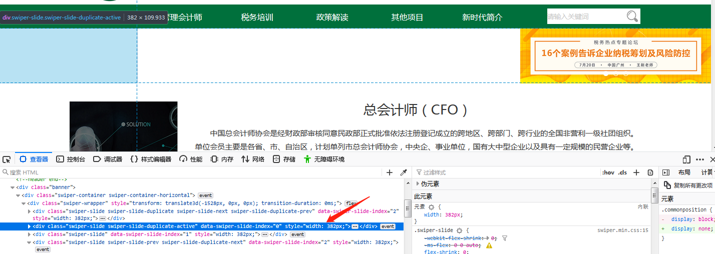Click the magnifier search icon on page
This screenshot has height=254, width=715.
(632, 16)
